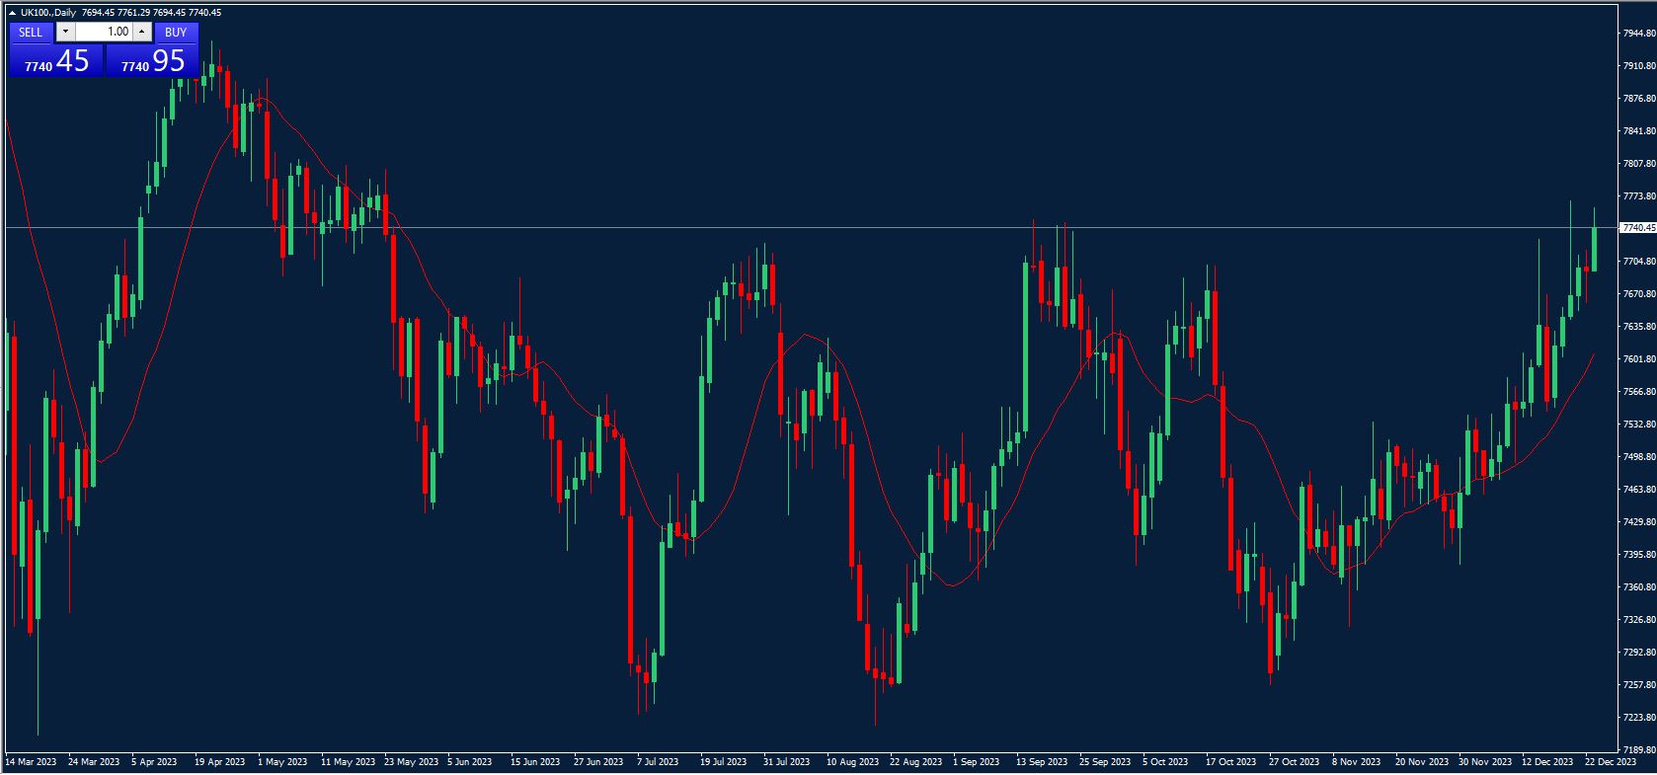Click the 5 Oct 2023 date label

pos(1165,762)
